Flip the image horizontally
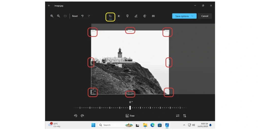The image size is (260, 130). click(178, 116)
